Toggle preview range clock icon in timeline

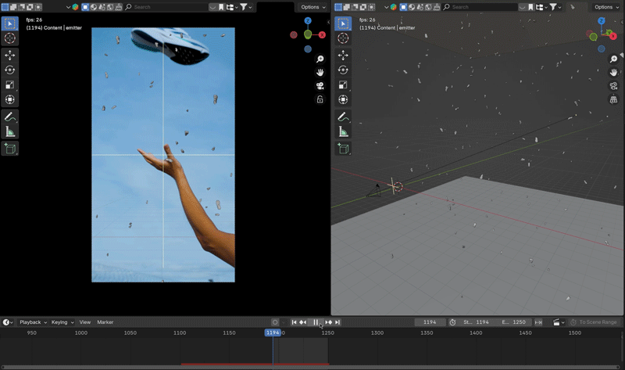452,322
